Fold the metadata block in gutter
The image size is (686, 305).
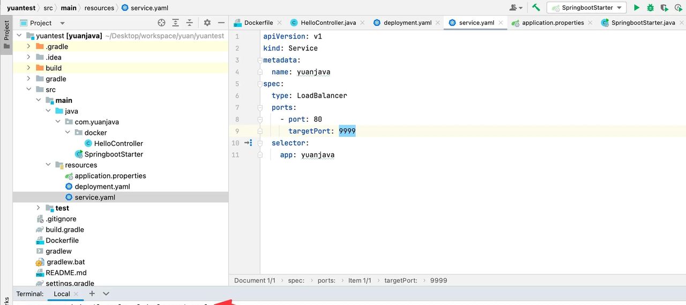click(x=260, y=60)
